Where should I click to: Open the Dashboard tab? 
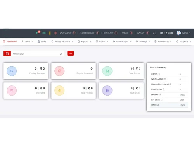pos(10,41)
